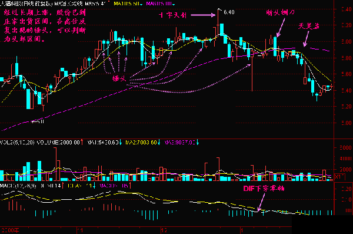Click the 1 January marker on date axis

pyautogui.click(x=242, y=230)
